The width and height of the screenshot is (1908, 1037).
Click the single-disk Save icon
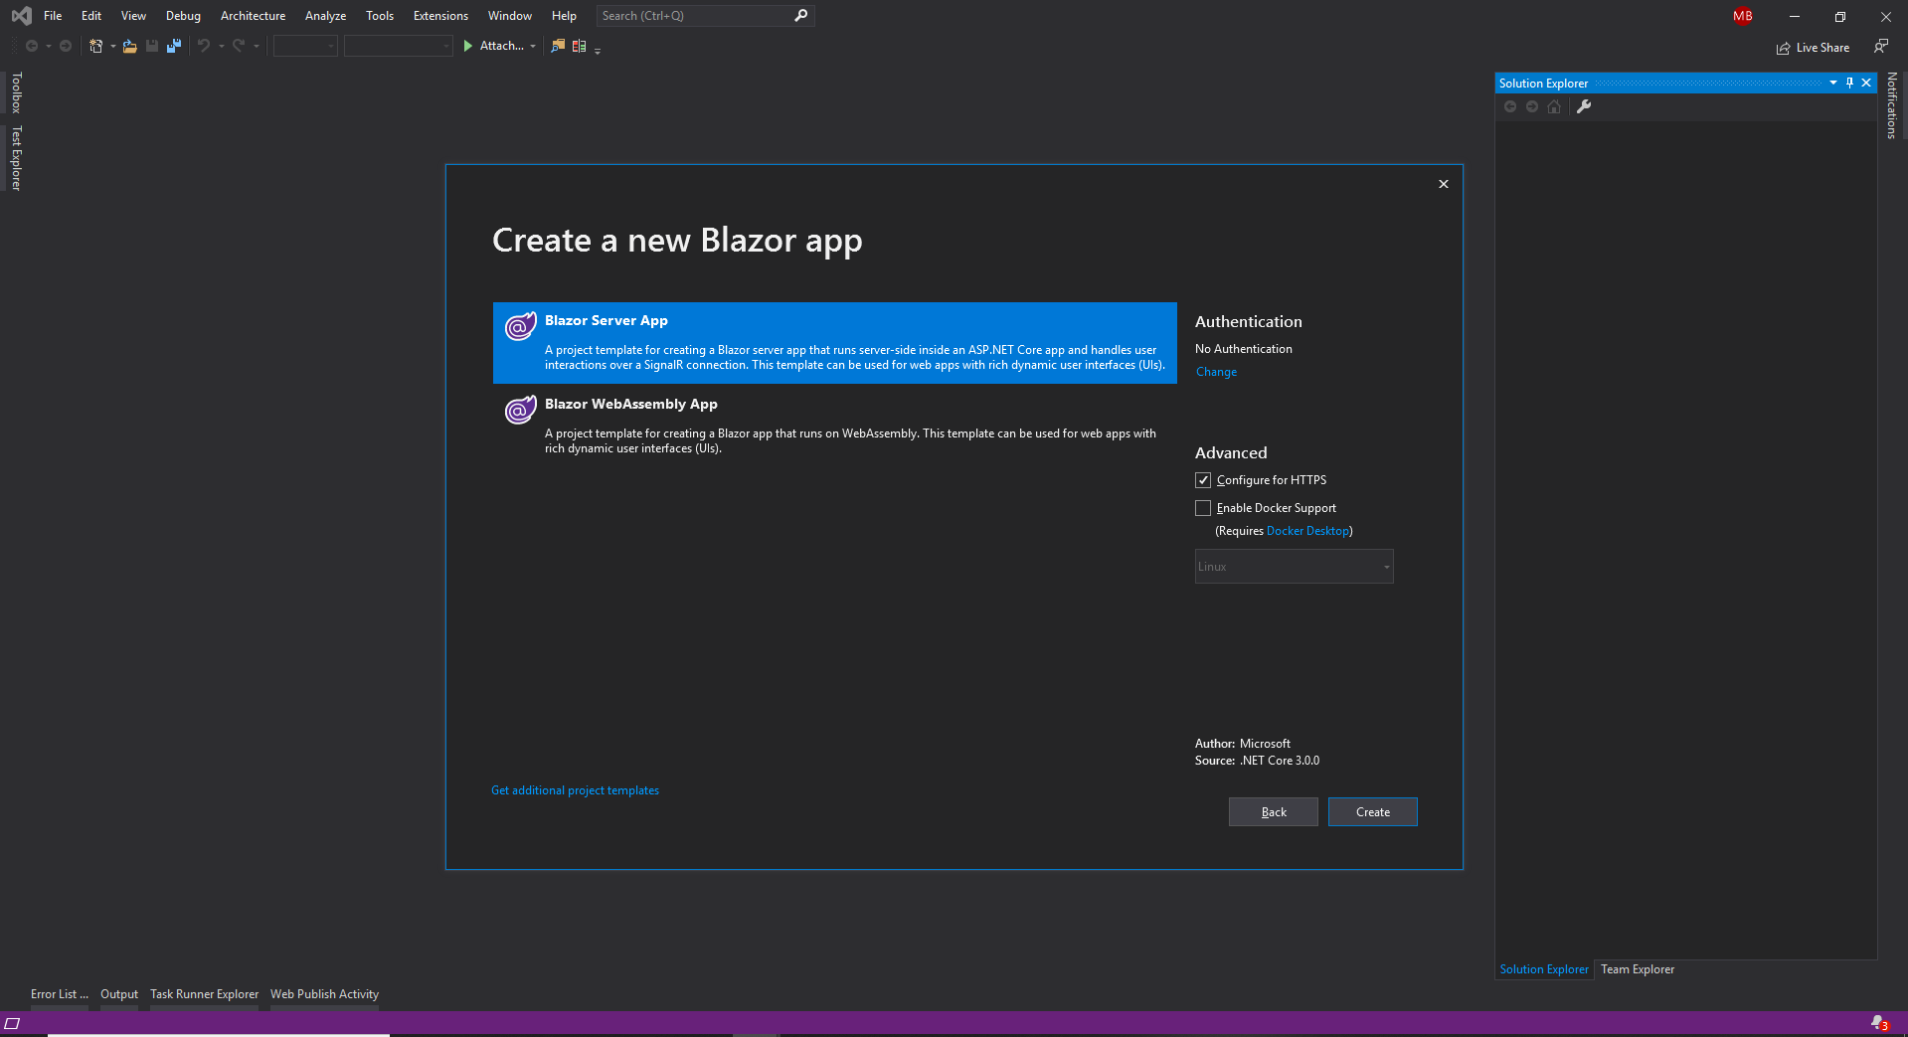152,46
